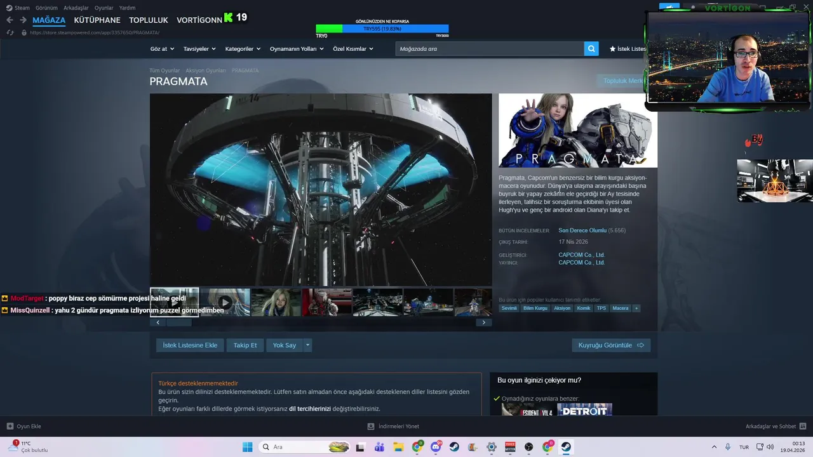Switch to the TOPLULUK tab

pos(149,20)
